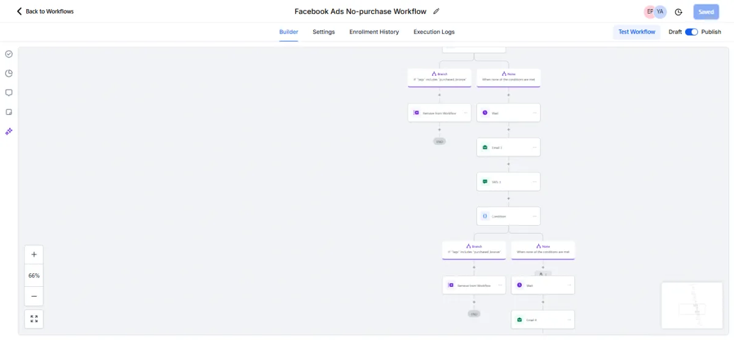
Task: Zoom out with the minus button
Action: [34, 296]
